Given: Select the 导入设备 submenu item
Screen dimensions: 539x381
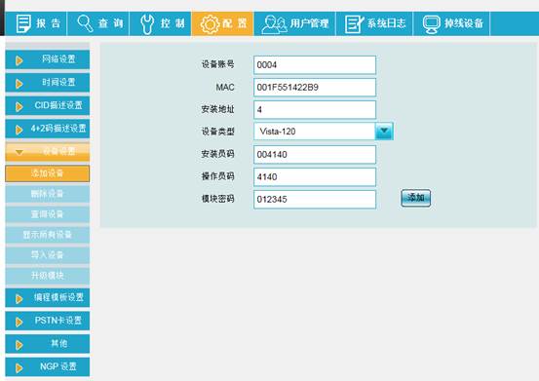Looking at the screenshot, I should coord(48,255).
